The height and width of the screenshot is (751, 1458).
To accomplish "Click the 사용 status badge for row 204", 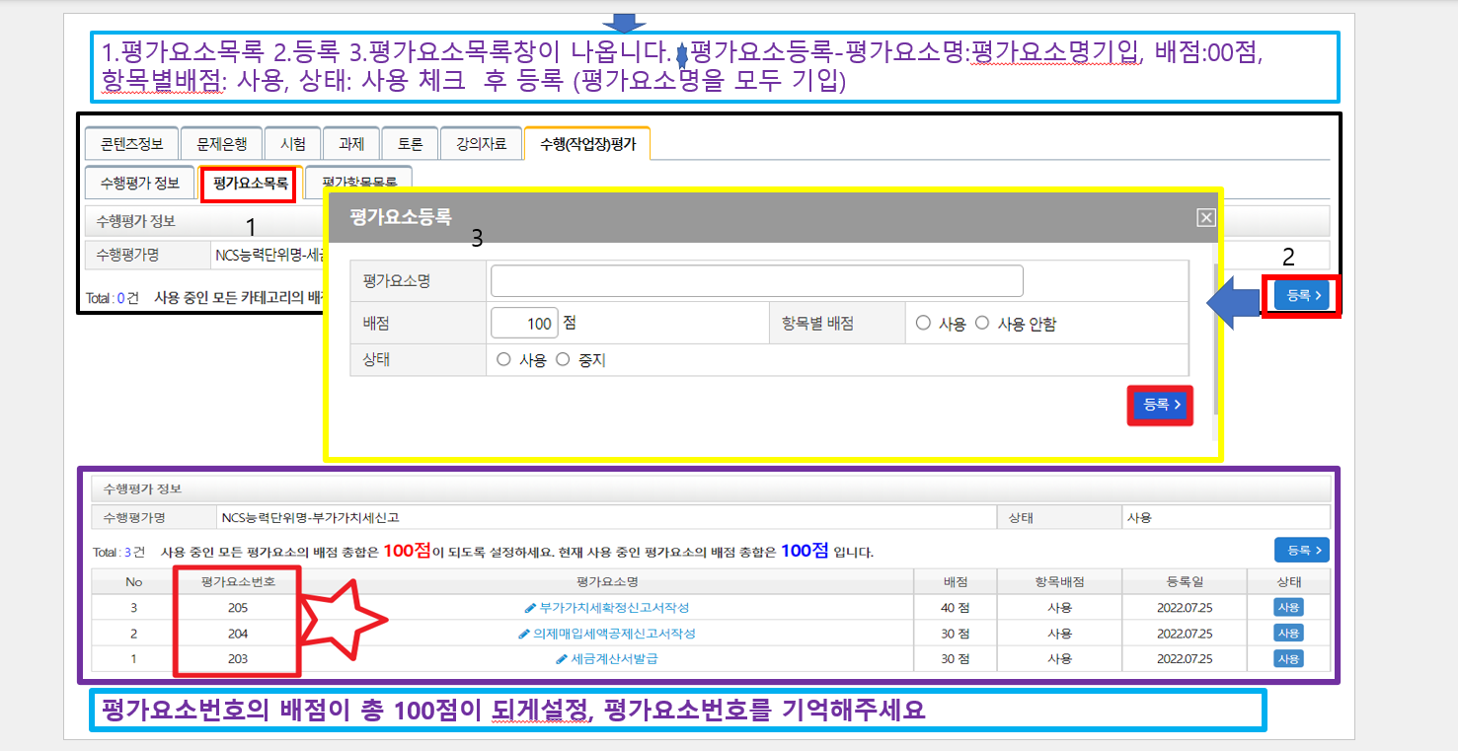I will click(x=1288, y=633).
